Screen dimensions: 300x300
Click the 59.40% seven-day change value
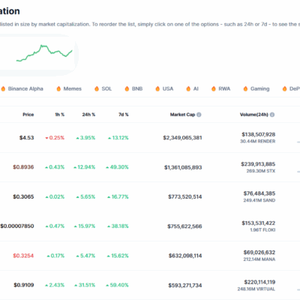pyautogui.click(x=117, y=285)
